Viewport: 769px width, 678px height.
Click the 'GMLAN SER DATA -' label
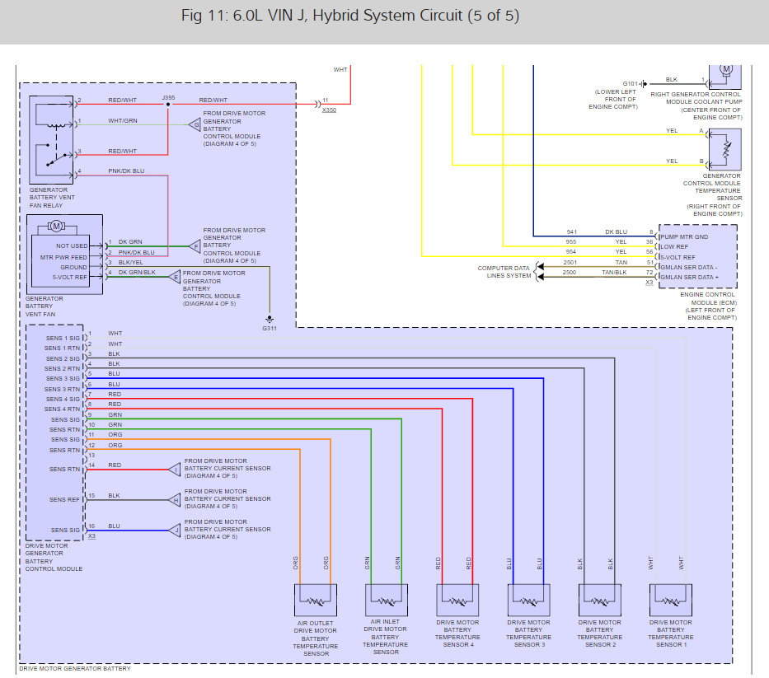pos(688,267)
